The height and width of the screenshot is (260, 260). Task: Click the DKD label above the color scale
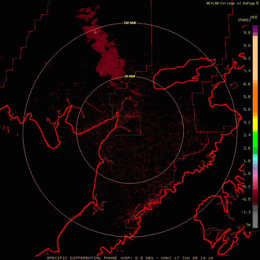point(254,17)
